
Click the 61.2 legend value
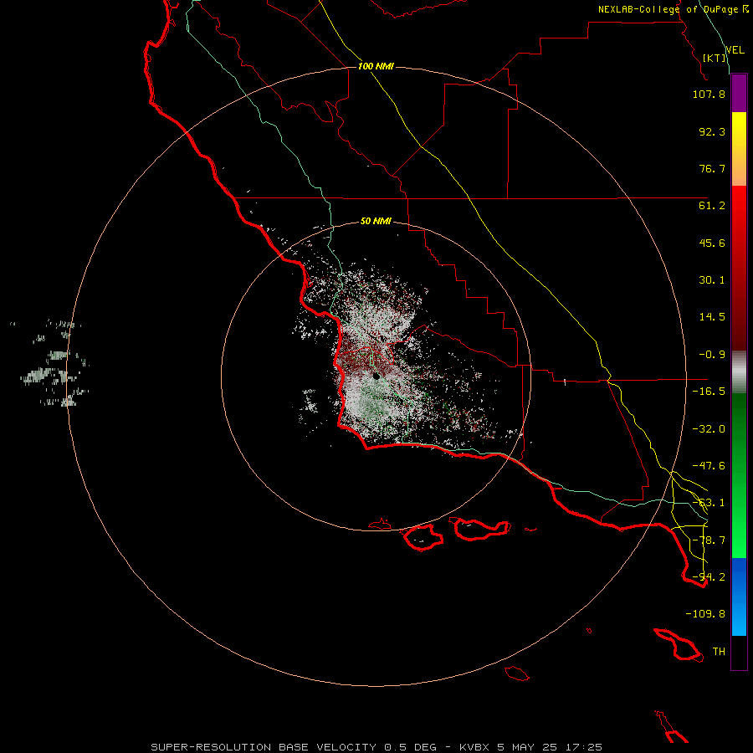[712, 206]
